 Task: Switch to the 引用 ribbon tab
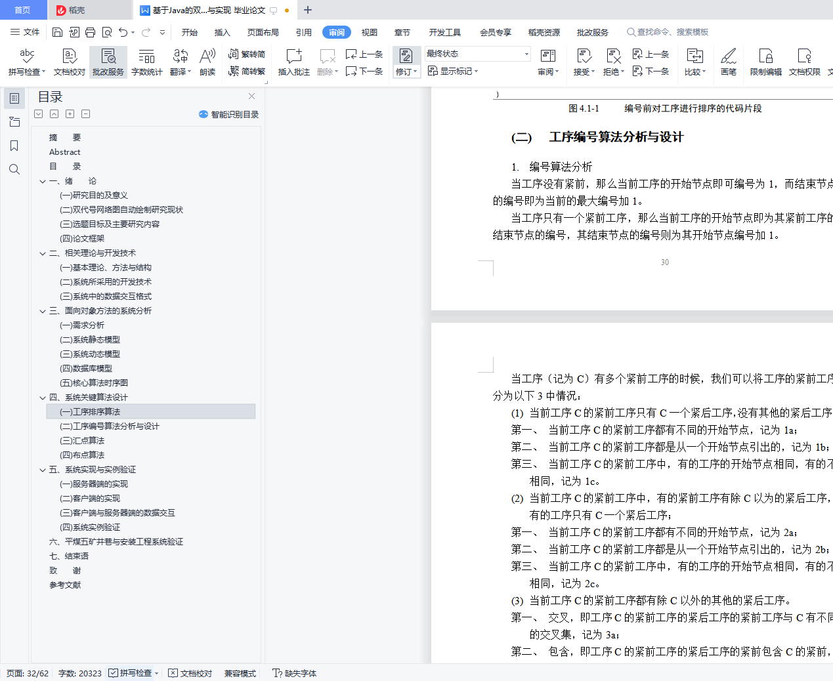(x=304, y=32)
